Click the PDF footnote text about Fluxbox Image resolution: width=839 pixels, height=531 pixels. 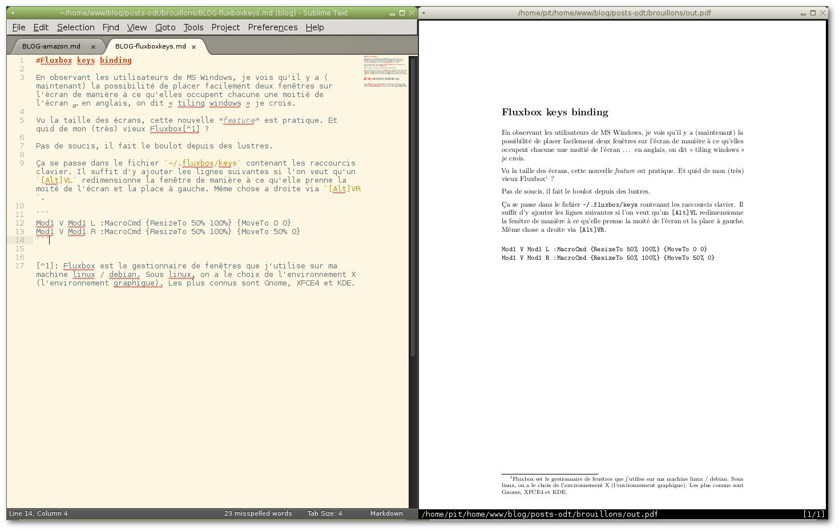click(623, 485)
